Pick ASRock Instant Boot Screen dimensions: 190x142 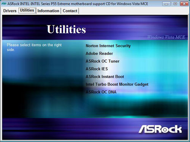(105, 76)
